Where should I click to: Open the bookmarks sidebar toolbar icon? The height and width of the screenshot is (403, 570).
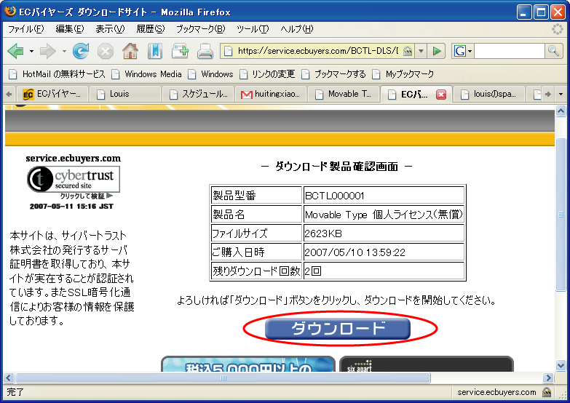click(155, 51)
